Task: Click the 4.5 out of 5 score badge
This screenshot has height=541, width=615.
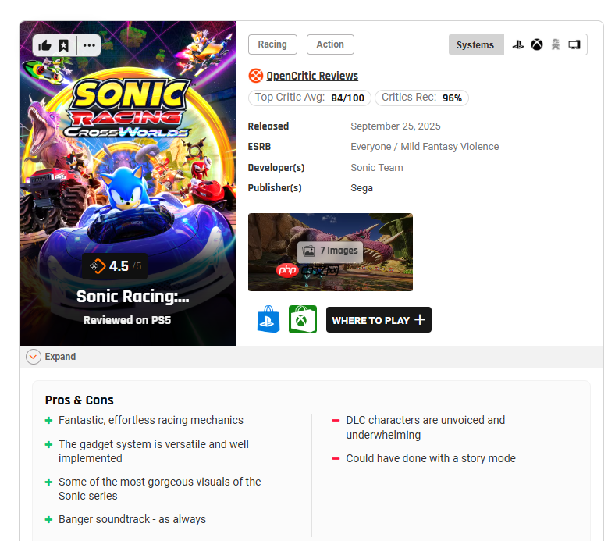Action: [116, 266]
